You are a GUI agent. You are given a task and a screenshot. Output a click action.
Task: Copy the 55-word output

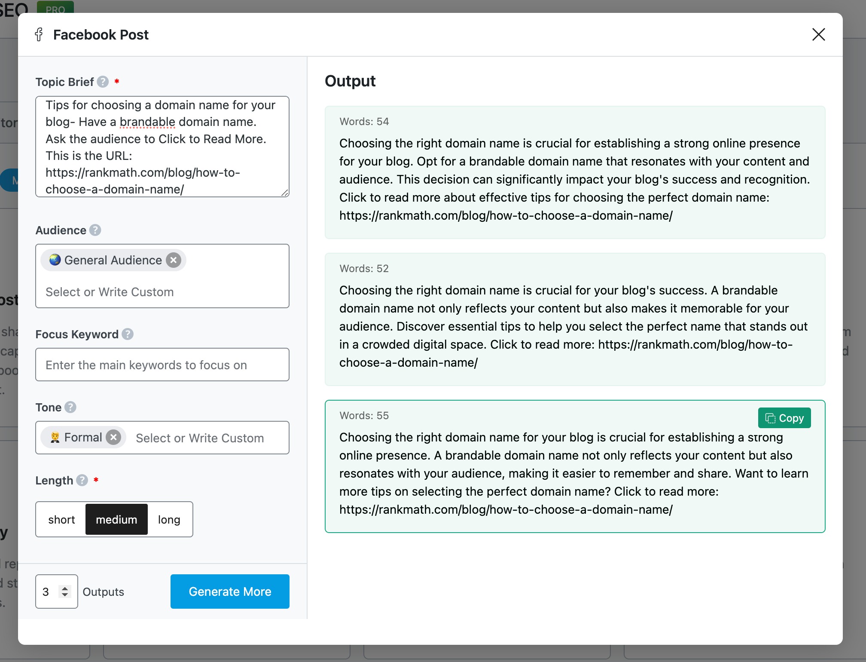click(784, 418)
